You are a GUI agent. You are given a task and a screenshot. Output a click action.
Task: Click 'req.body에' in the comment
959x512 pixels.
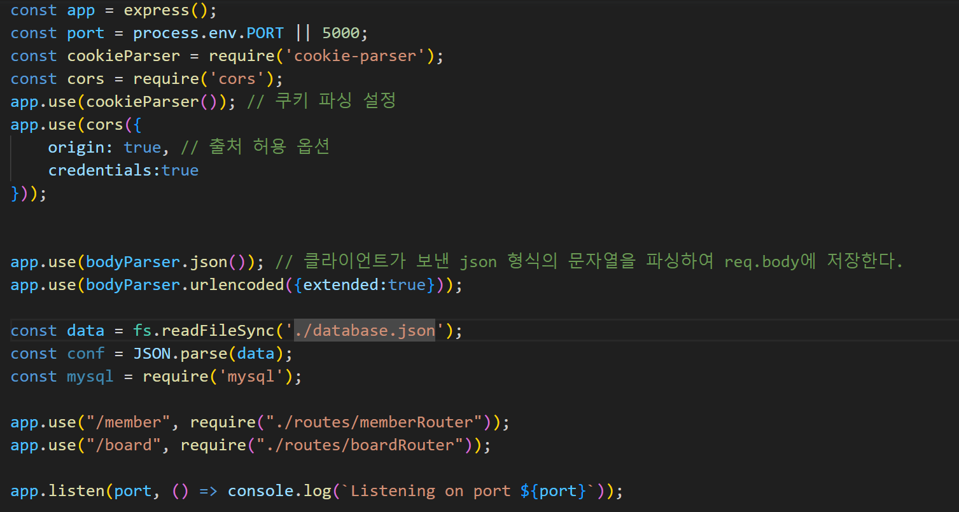770,262
